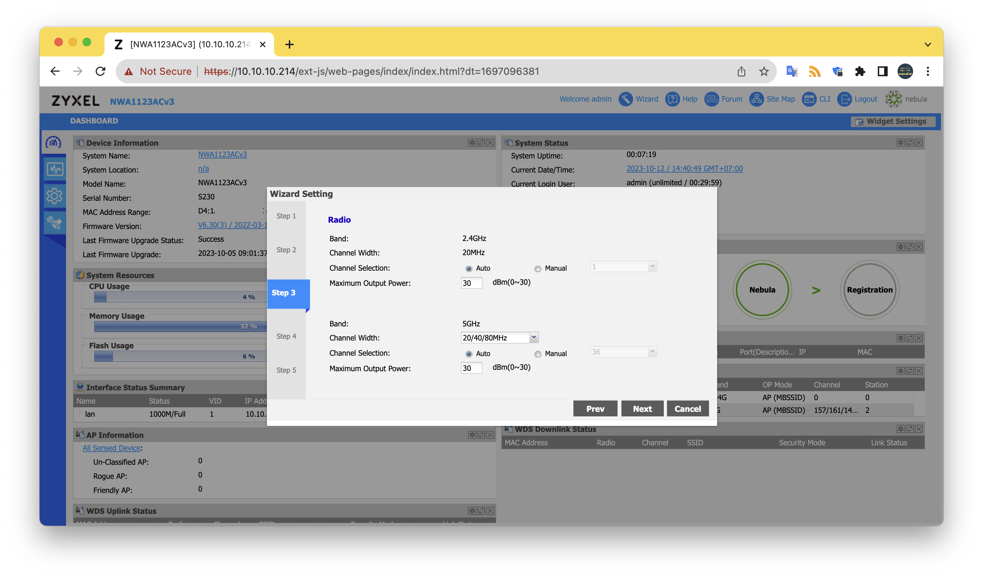Click the CPU Usage progress bar
The height and width of the screenshot is (578, 983).
[x=180, y=297]
